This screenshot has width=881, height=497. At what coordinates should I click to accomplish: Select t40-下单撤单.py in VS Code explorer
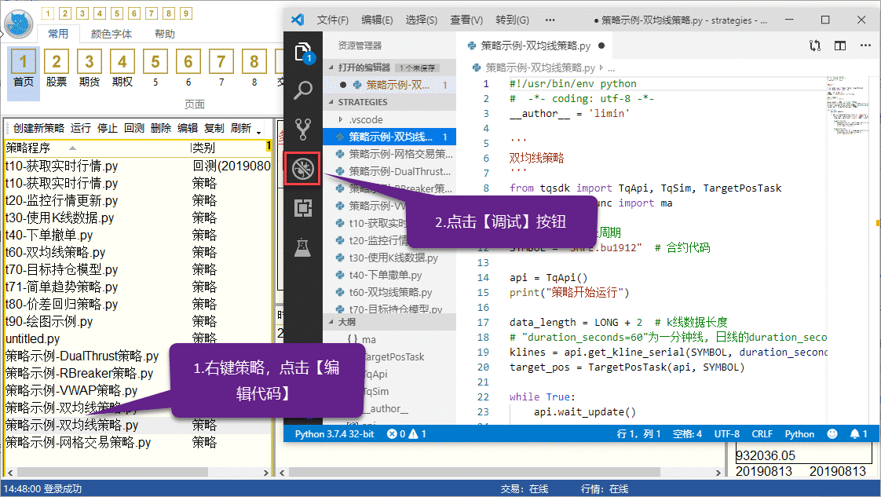click(x=390, y=275)
